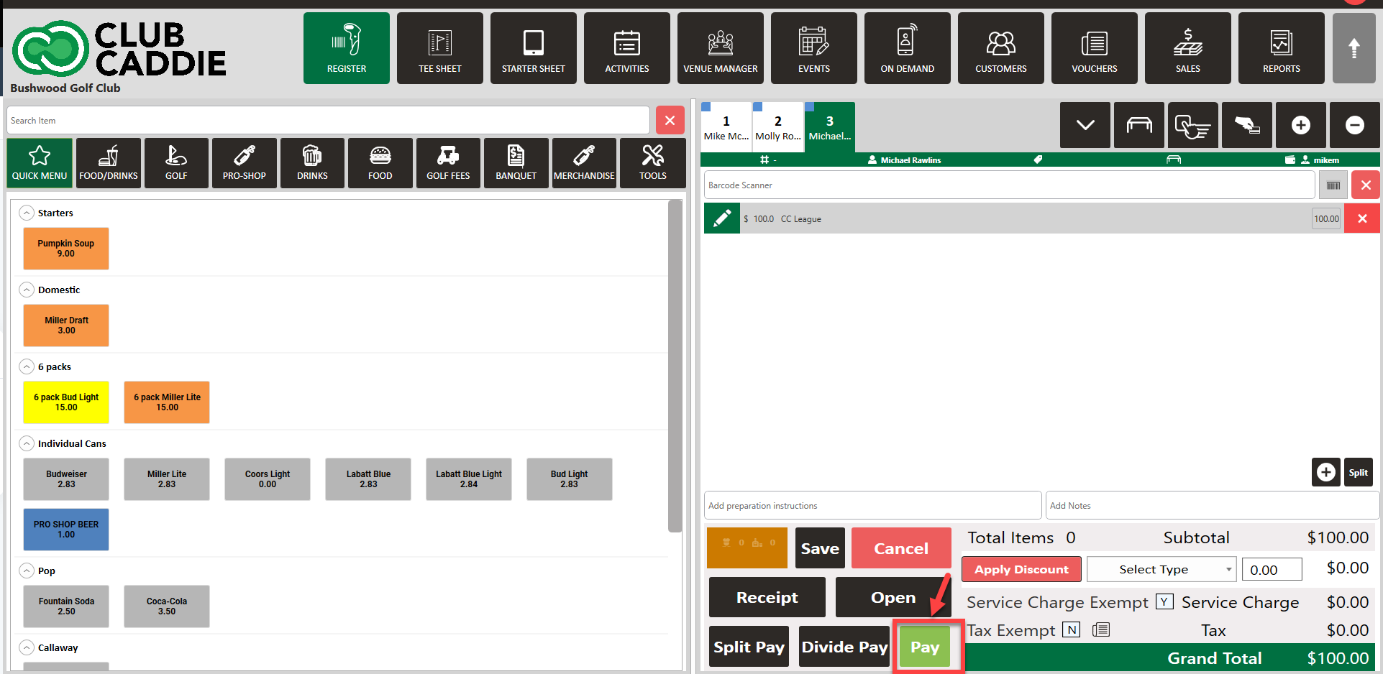The height and width of the screenshot is (674, 1383).
Task: Open the Select Type discount dropdown
Action: point(1161,569)
